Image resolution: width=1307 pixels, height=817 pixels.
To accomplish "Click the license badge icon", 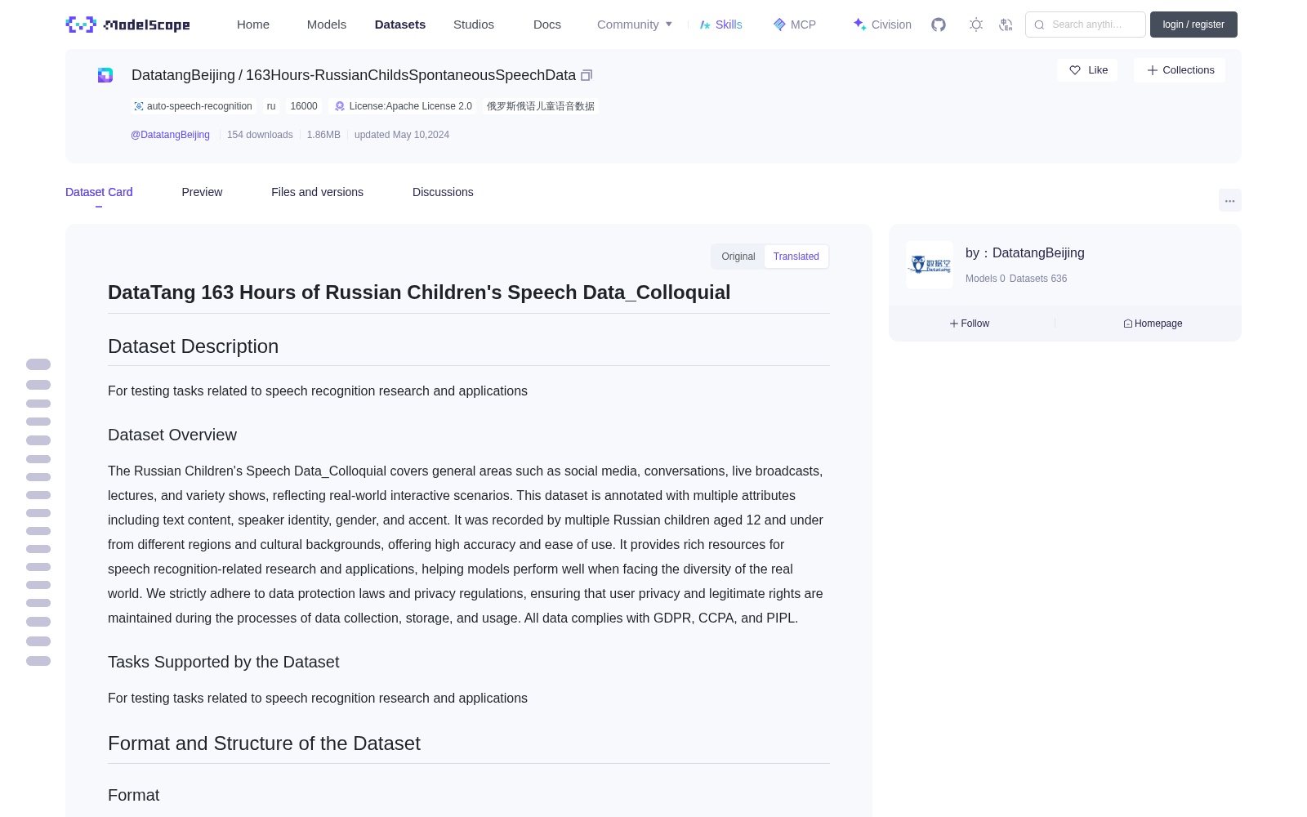I will coord(340,106).
